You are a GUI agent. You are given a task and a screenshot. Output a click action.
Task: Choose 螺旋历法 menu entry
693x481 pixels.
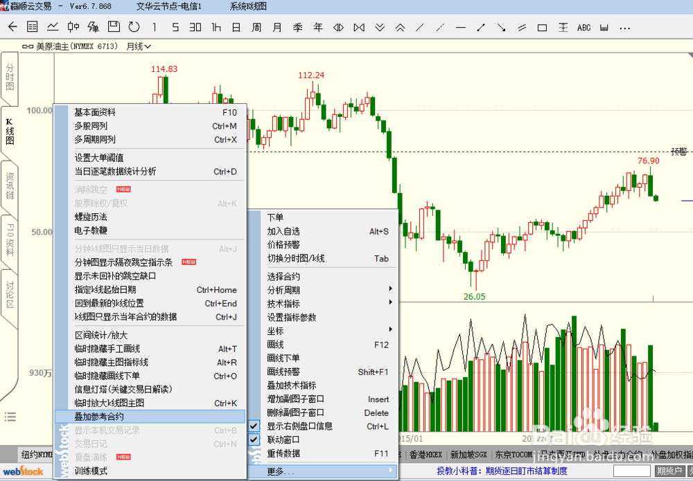(150, 217)
